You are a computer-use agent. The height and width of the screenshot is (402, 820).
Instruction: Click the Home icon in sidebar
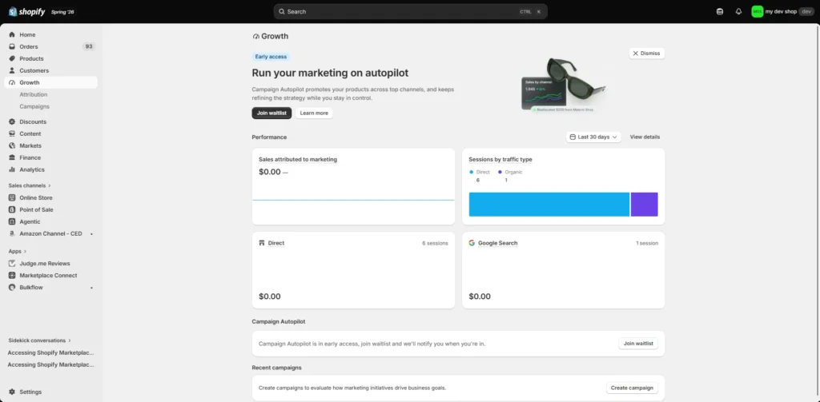[x=12, y=35]
